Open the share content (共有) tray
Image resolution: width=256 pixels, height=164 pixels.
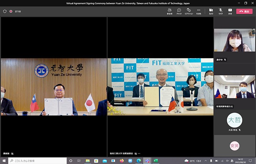coord(230,11)
